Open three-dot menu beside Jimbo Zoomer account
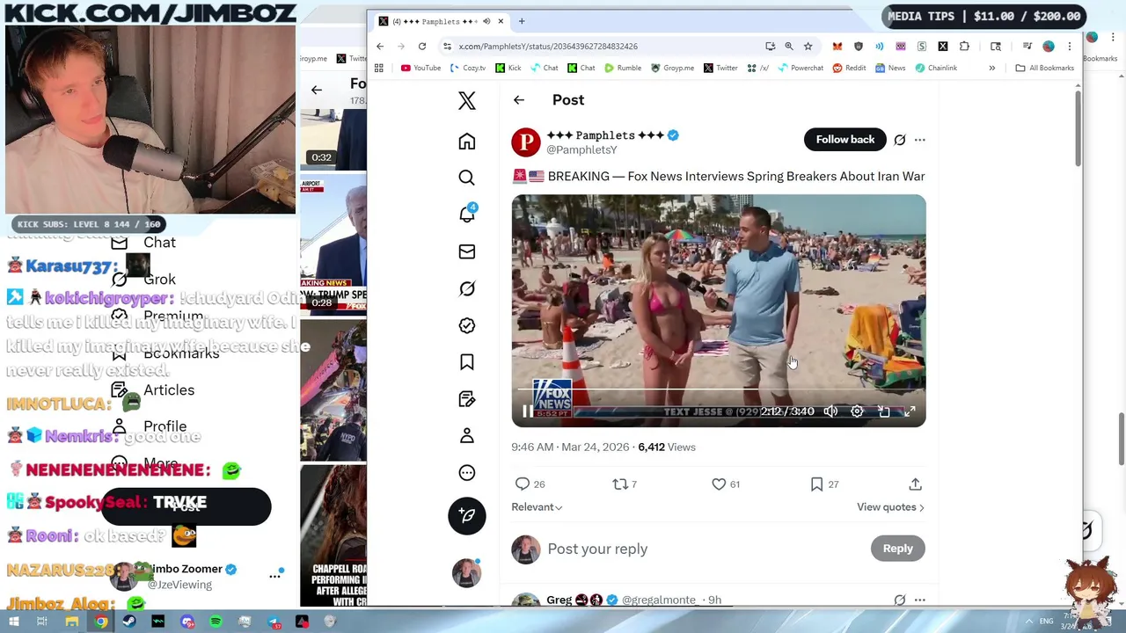 (274, 576)
